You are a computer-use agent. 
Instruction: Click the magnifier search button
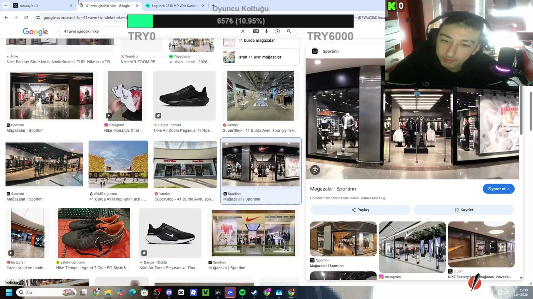pos(289,31)
